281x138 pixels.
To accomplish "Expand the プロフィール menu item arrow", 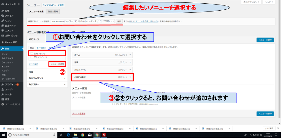I will [130, 70].
